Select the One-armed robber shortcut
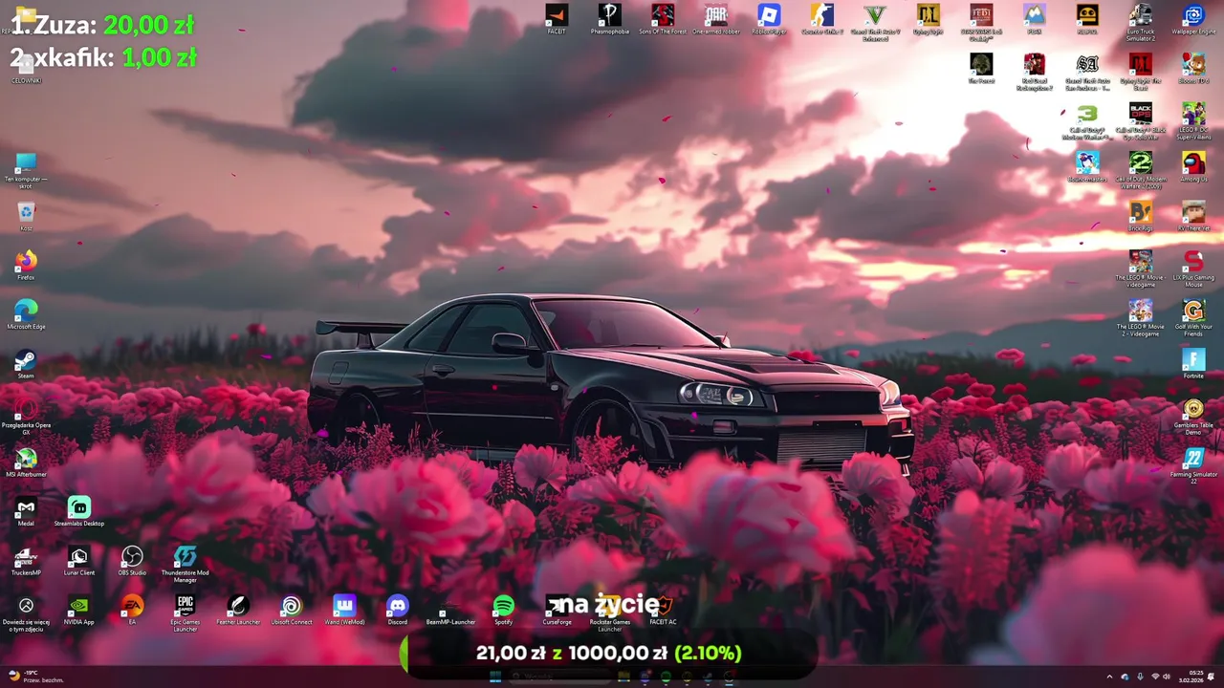1224x688 pixels. pos(716,19)
